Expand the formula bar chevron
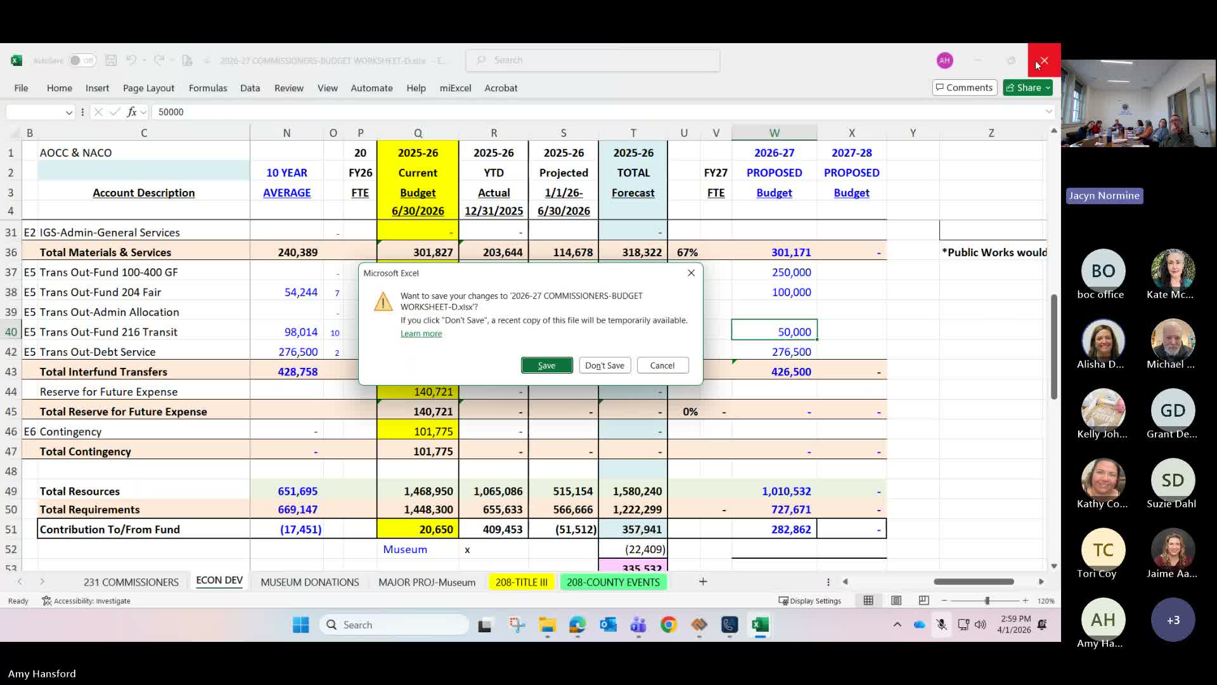The image size is (1217, 685). pos(1048,112)
